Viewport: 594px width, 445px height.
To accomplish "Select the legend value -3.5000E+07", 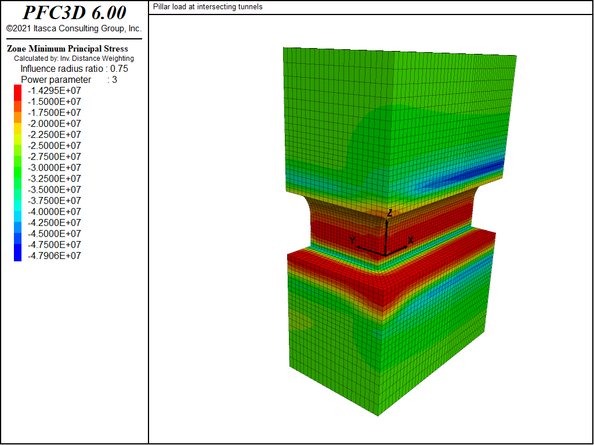I will [54, 189].
